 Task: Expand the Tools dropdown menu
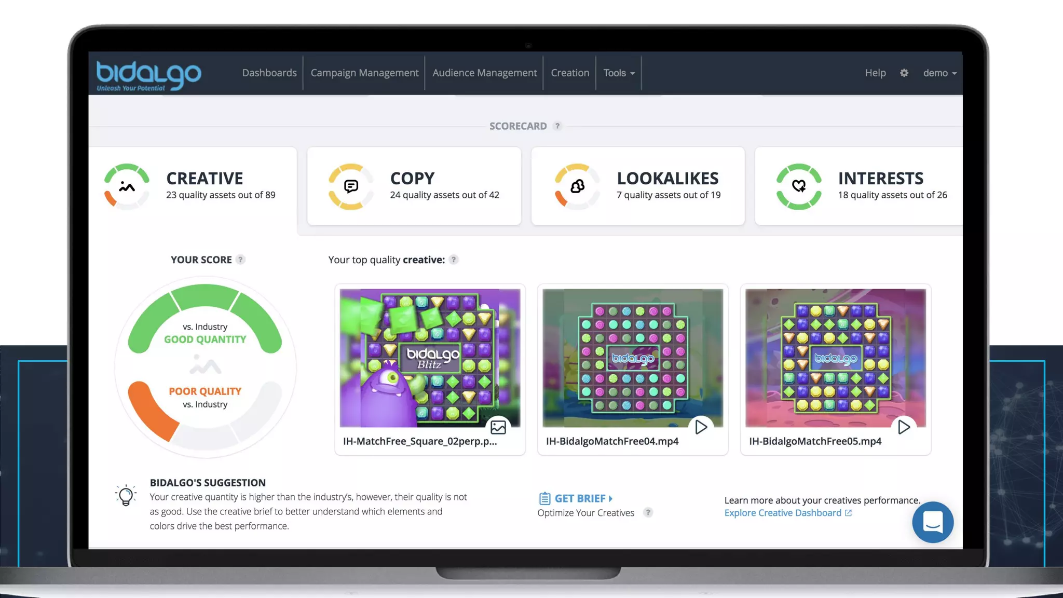pyautogui.click(x=619, y=73)
